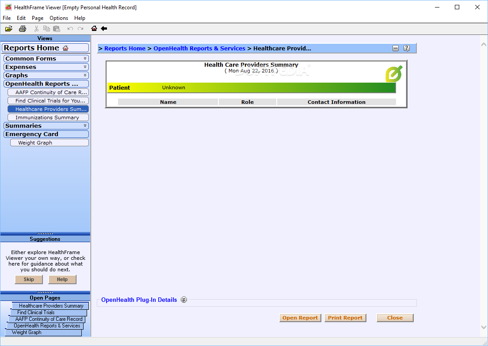Click the Views panel header
This screenshot has width=488, height=346.
pos(45,38)
